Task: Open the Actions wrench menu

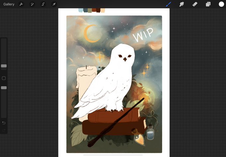Action: click(x=21, y=4)
